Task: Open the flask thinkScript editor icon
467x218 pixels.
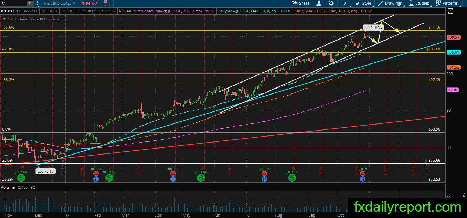Action: 319,3
